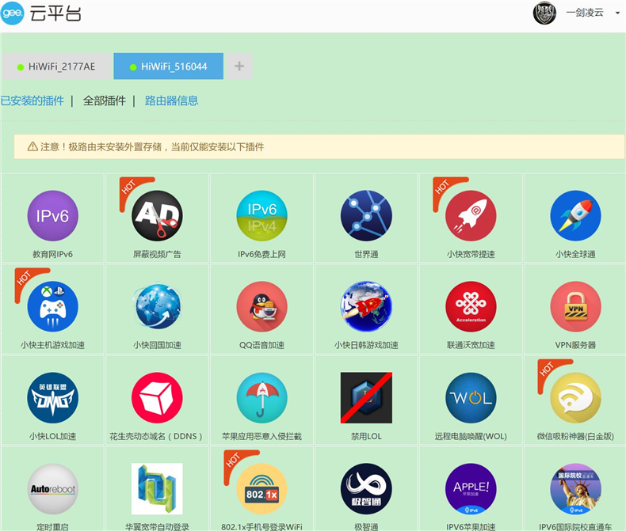Open the 小快全球通 rocket icon

coord(575,216)
